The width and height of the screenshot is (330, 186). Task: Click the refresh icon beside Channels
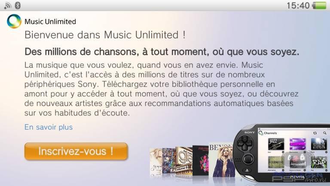[x=315, y=133]
